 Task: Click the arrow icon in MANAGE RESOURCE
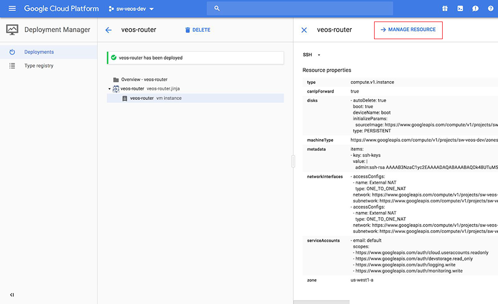pyautogui.click(x=383, y=29)
